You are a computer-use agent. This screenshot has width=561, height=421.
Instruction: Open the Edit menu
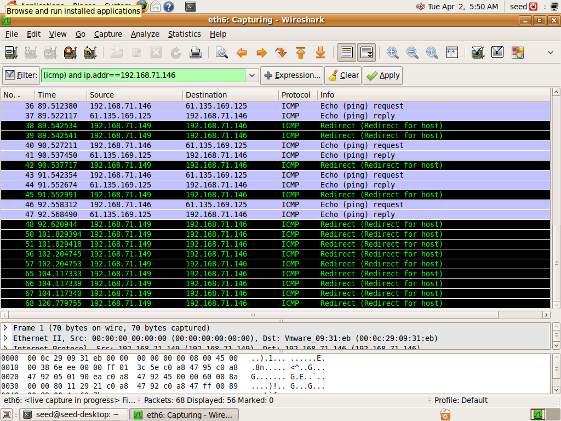coord(33,34)
